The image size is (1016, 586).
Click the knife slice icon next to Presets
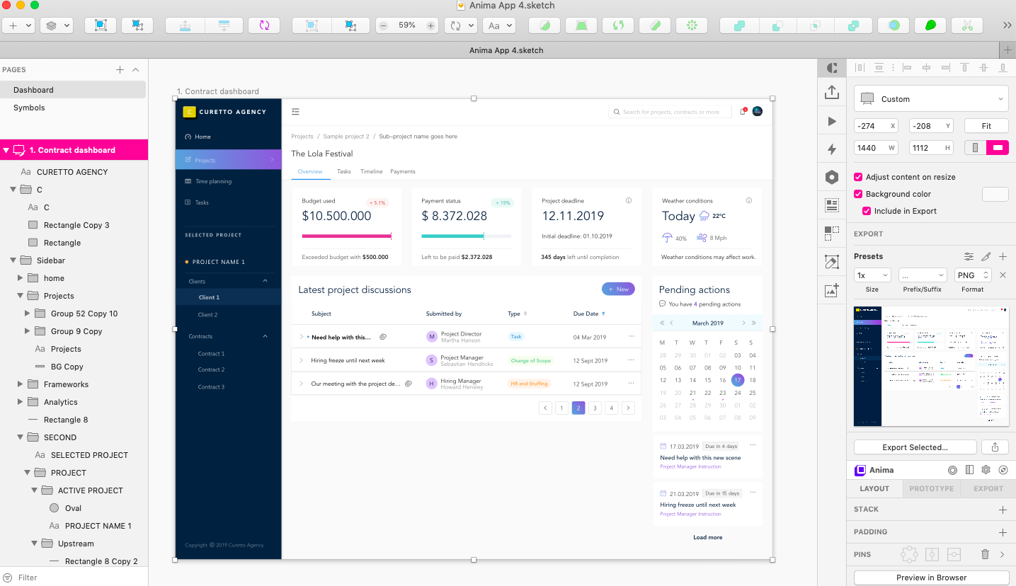pos(986,256)
